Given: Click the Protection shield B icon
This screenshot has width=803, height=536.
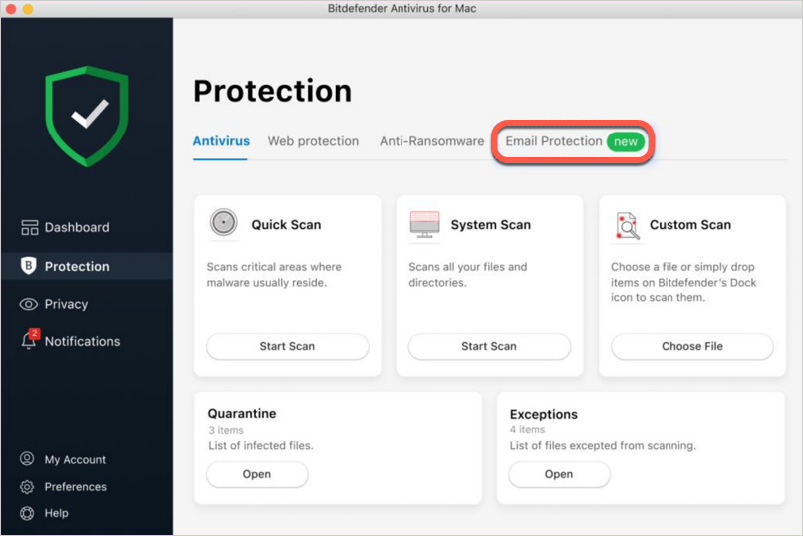Looking at the screenshot, I should pos(28,266).
